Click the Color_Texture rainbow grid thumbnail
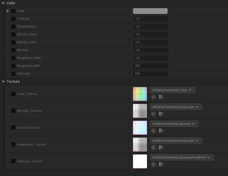Image resolution: width=228 pixels, height=176 pixels. pos(140,94)
